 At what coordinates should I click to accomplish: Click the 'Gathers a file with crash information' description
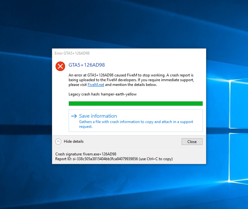coord(136,124)
